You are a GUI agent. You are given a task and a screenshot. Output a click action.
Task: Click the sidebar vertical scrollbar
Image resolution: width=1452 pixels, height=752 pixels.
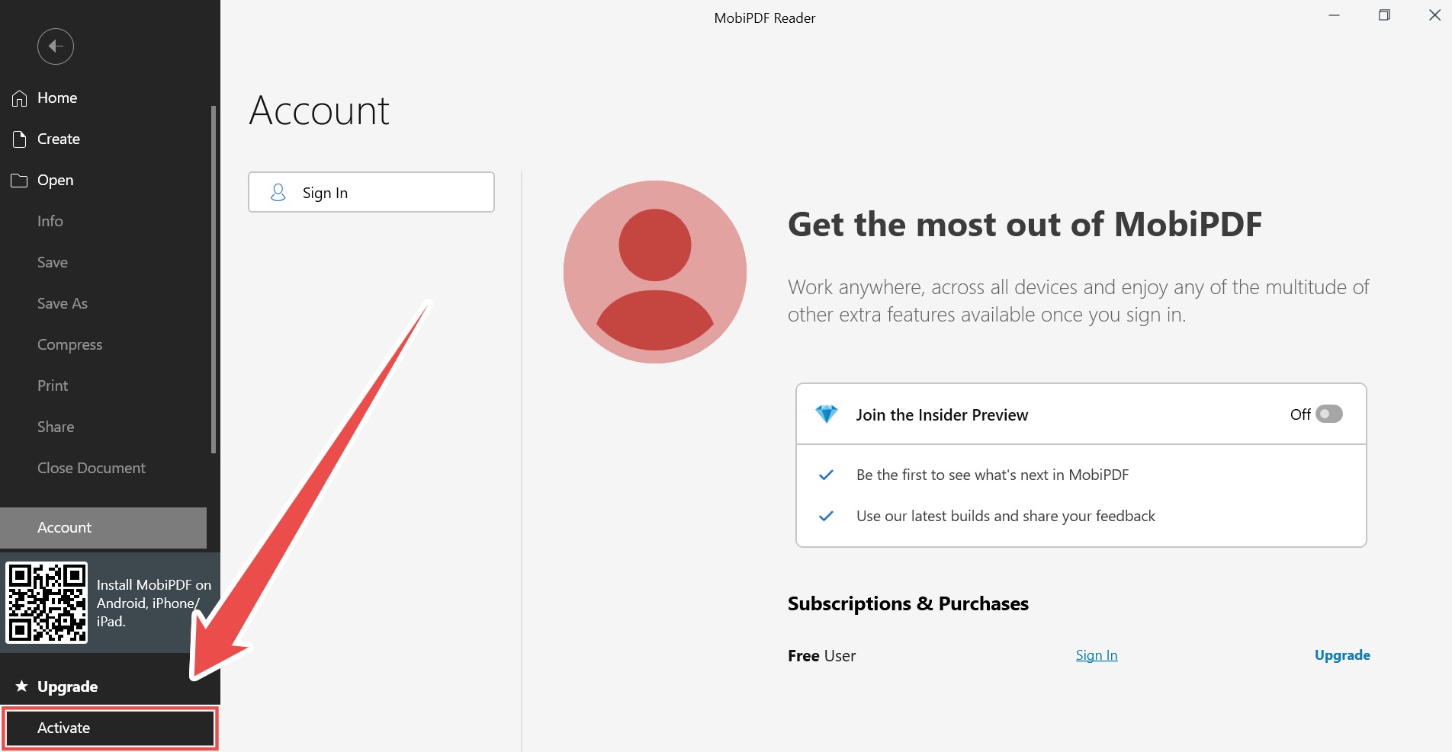tap(214, 280)
